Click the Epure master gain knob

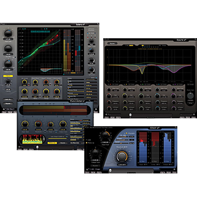pos(190,96)
